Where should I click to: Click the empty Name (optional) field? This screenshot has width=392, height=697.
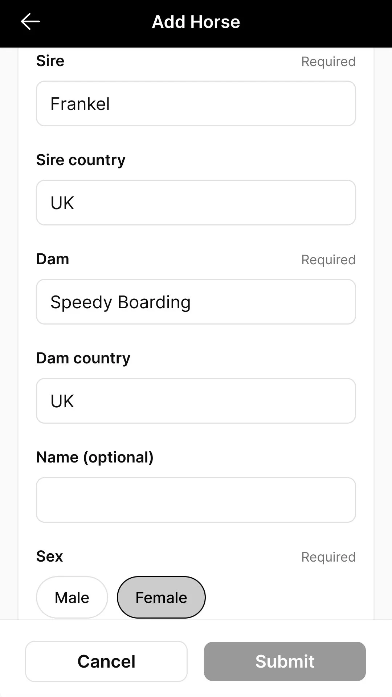point(196,500)
